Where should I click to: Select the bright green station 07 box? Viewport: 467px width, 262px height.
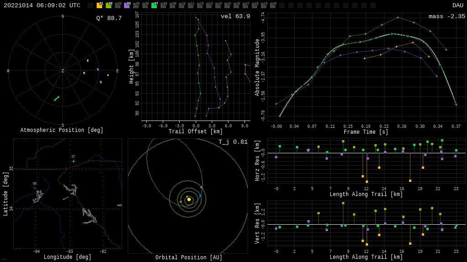pos(154,5)
